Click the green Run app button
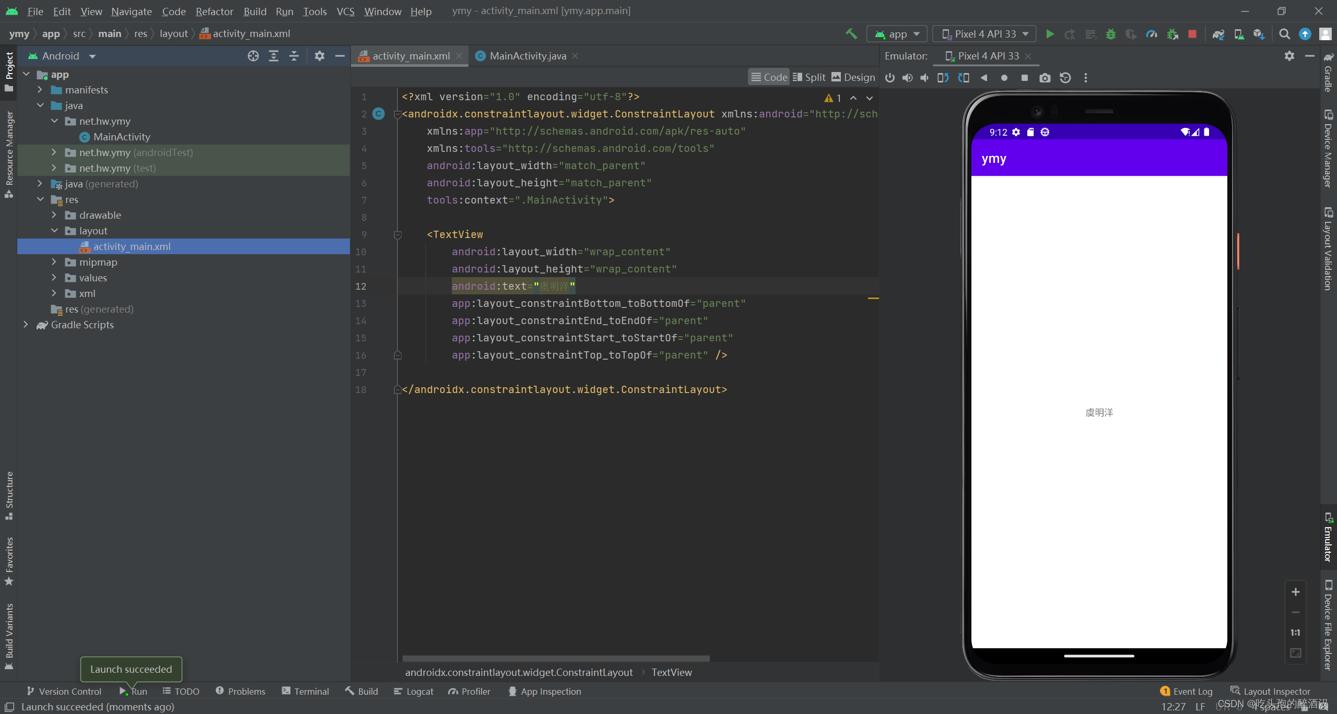The image size is (1337, 714). 1050,34
